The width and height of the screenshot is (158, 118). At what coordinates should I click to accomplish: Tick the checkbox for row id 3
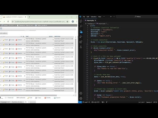tap(0, 49)
